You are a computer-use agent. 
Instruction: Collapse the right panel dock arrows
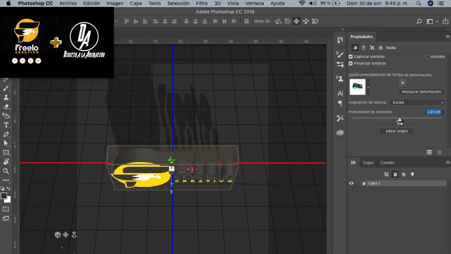click(x=447, y=29)
